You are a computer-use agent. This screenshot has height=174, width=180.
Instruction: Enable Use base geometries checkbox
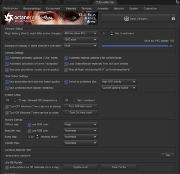7,70
